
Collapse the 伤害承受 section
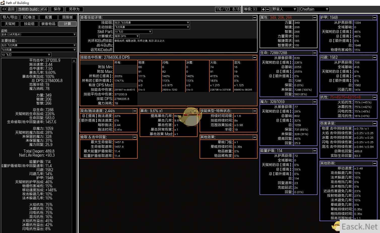coord(375,124)
